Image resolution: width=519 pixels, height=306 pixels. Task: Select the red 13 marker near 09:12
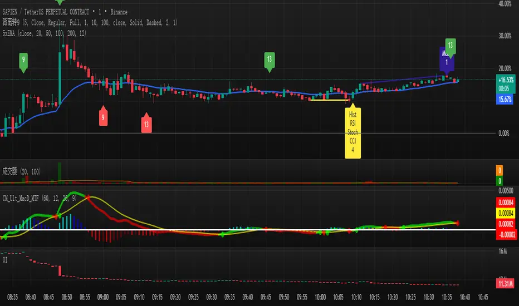146,122
